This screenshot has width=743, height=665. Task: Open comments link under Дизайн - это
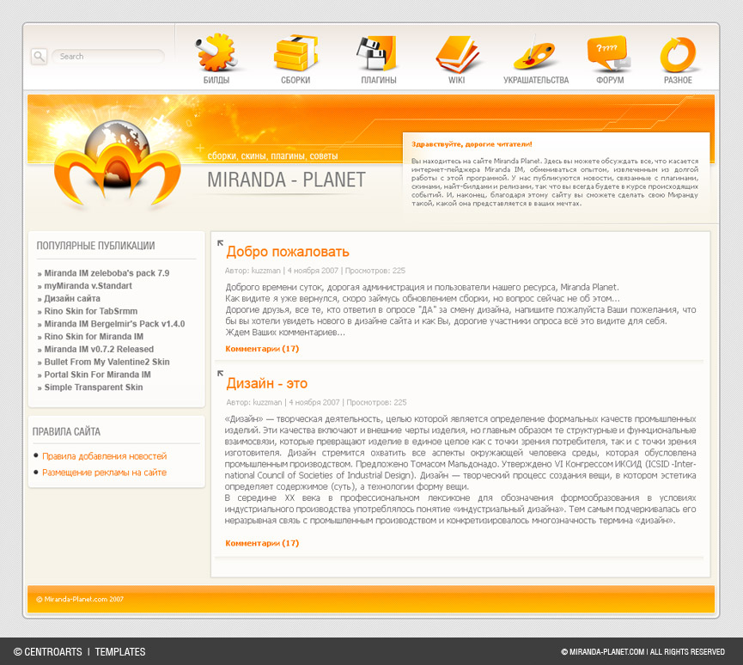(262, 543)
